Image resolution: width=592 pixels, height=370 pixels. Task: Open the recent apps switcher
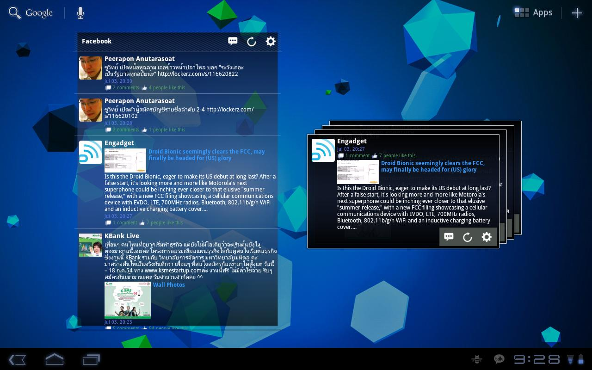tap(91, 359)
